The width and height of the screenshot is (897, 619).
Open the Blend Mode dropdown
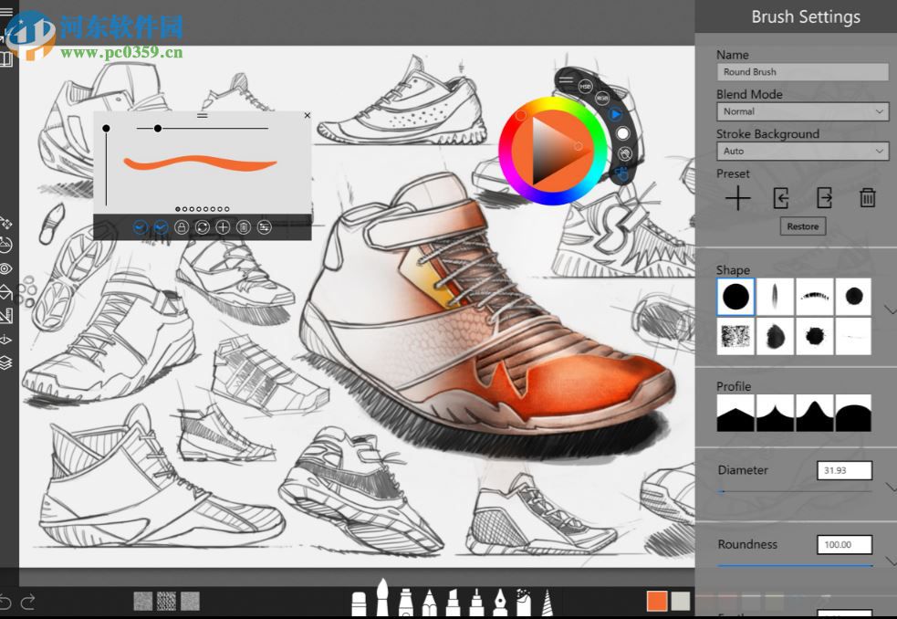801,111
